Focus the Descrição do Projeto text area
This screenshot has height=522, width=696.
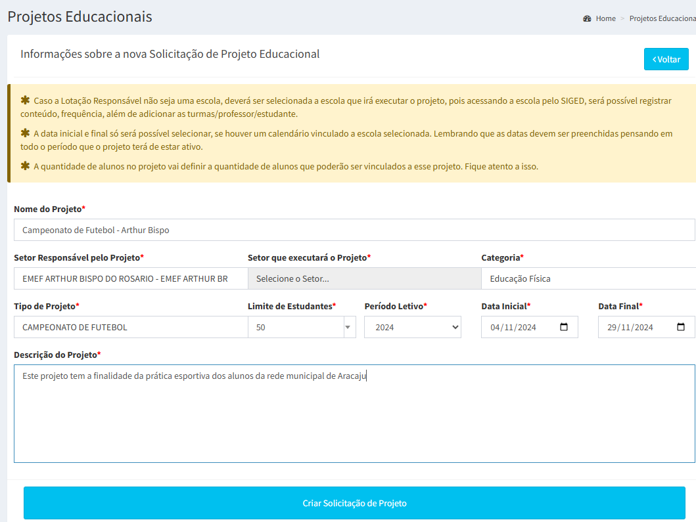(x=354, y=414)
